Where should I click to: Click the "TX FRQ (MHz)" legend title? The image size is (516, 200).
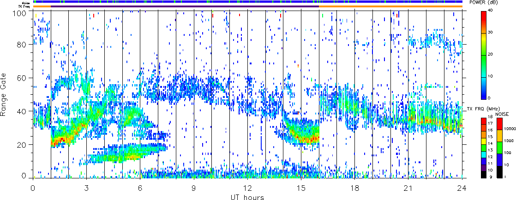pyautogui.click(x=483, y=109)
